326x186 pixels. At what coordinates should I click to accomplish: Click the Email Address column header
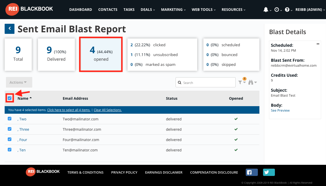coord(75,98)
